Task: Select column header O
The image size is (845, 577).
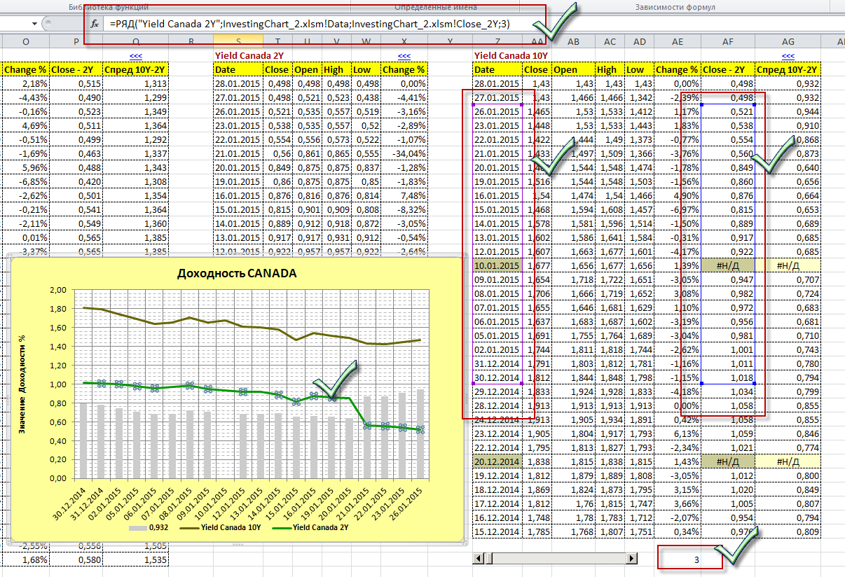Action: click(26, 42)
